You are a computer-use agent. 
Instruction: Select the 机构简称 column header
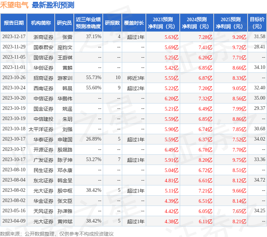click(41, 23)
